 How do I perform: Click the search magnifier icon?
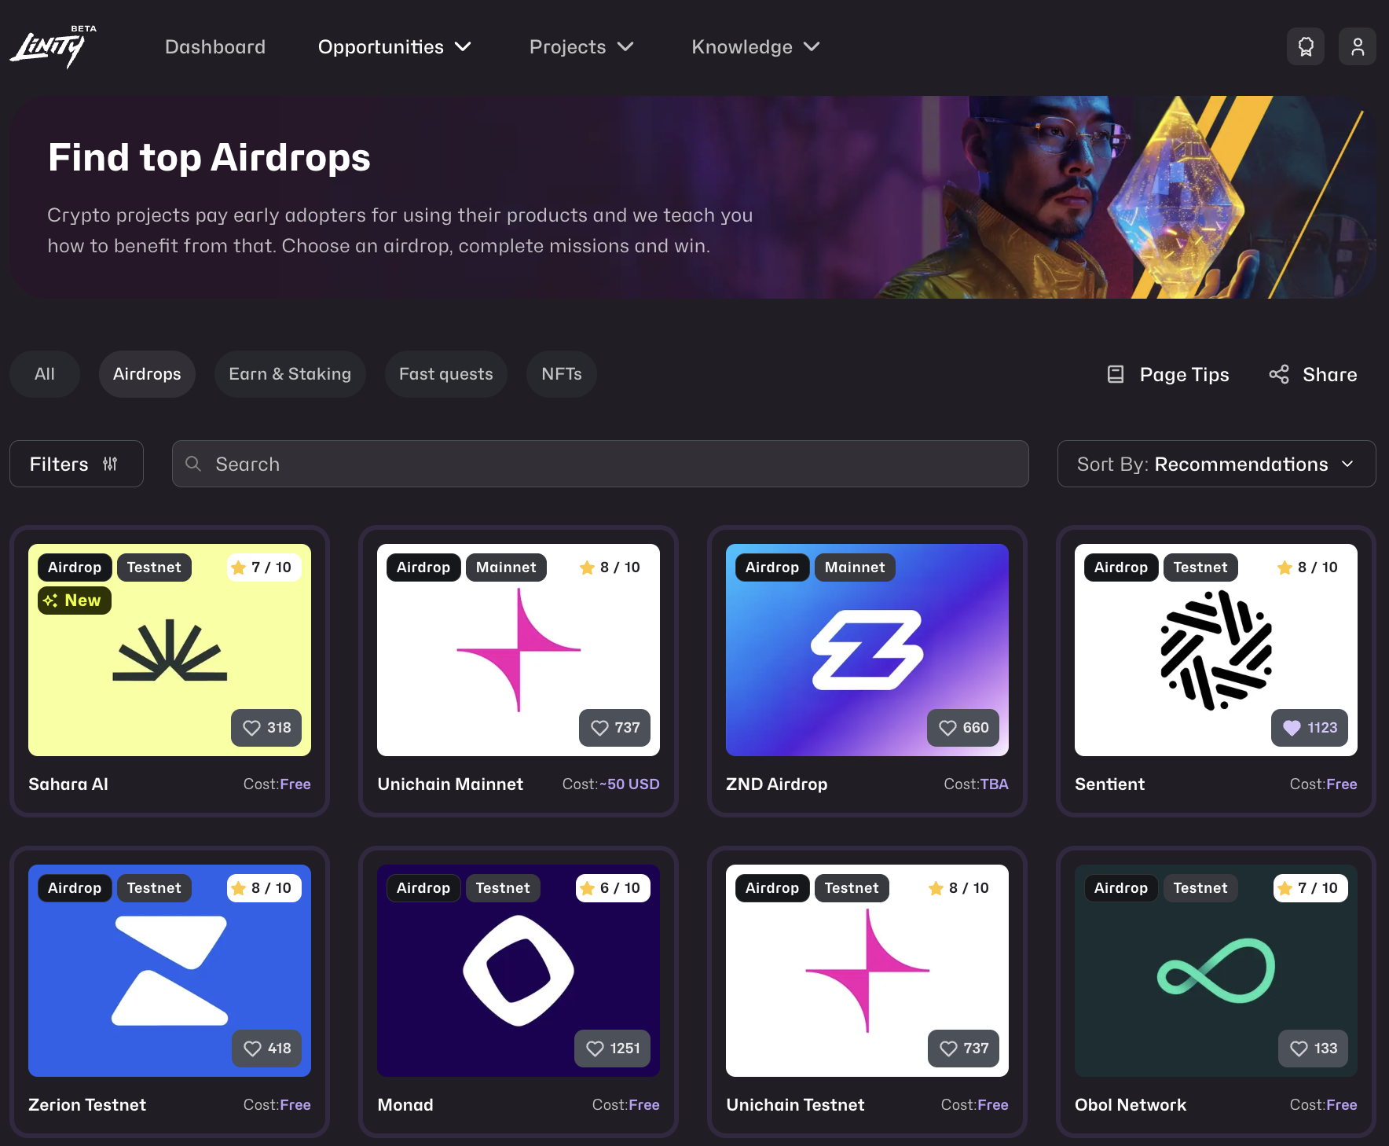click(x=193, y=464)
